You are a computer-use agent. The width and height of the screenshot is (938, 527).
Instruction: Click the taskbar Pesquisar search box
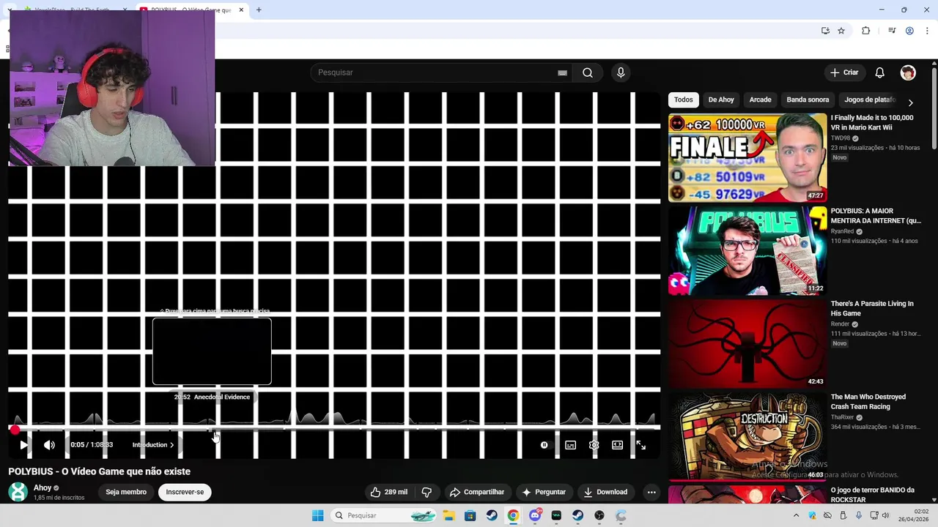click(383, 515)
